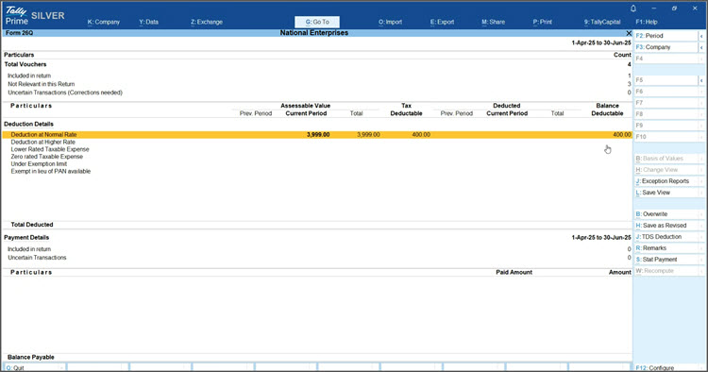Close the Form 26Q report with X
Viewport: 708px width, 372px height.
(629, 33)
